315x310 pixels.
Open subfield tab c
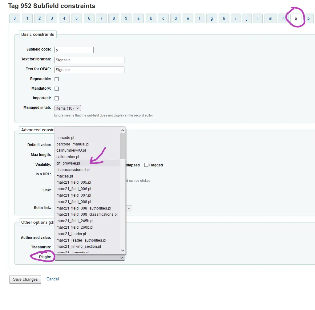tap(163, 18)
